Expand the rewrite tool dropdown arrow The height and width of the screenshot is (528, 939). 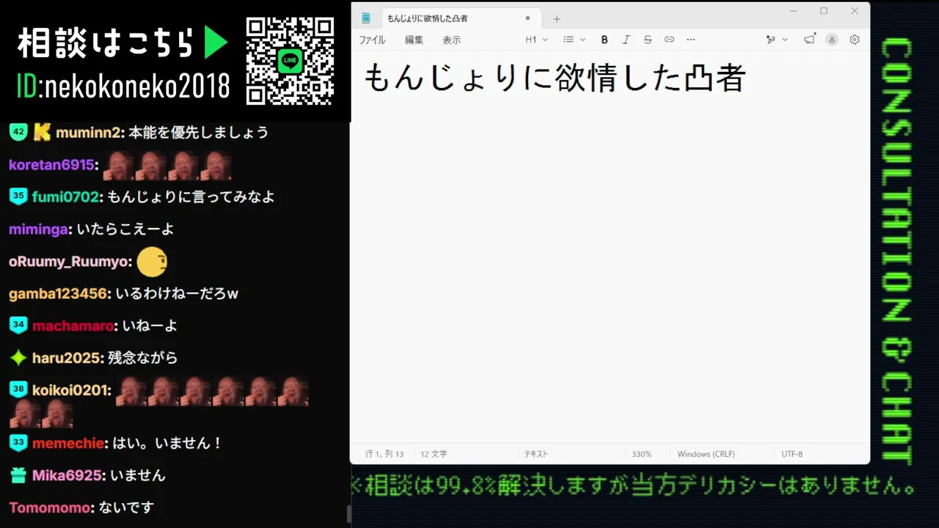[785, 40]
